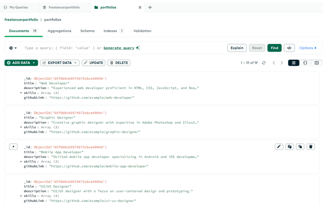
Task: Switch to table view
Action: point(317,63)
